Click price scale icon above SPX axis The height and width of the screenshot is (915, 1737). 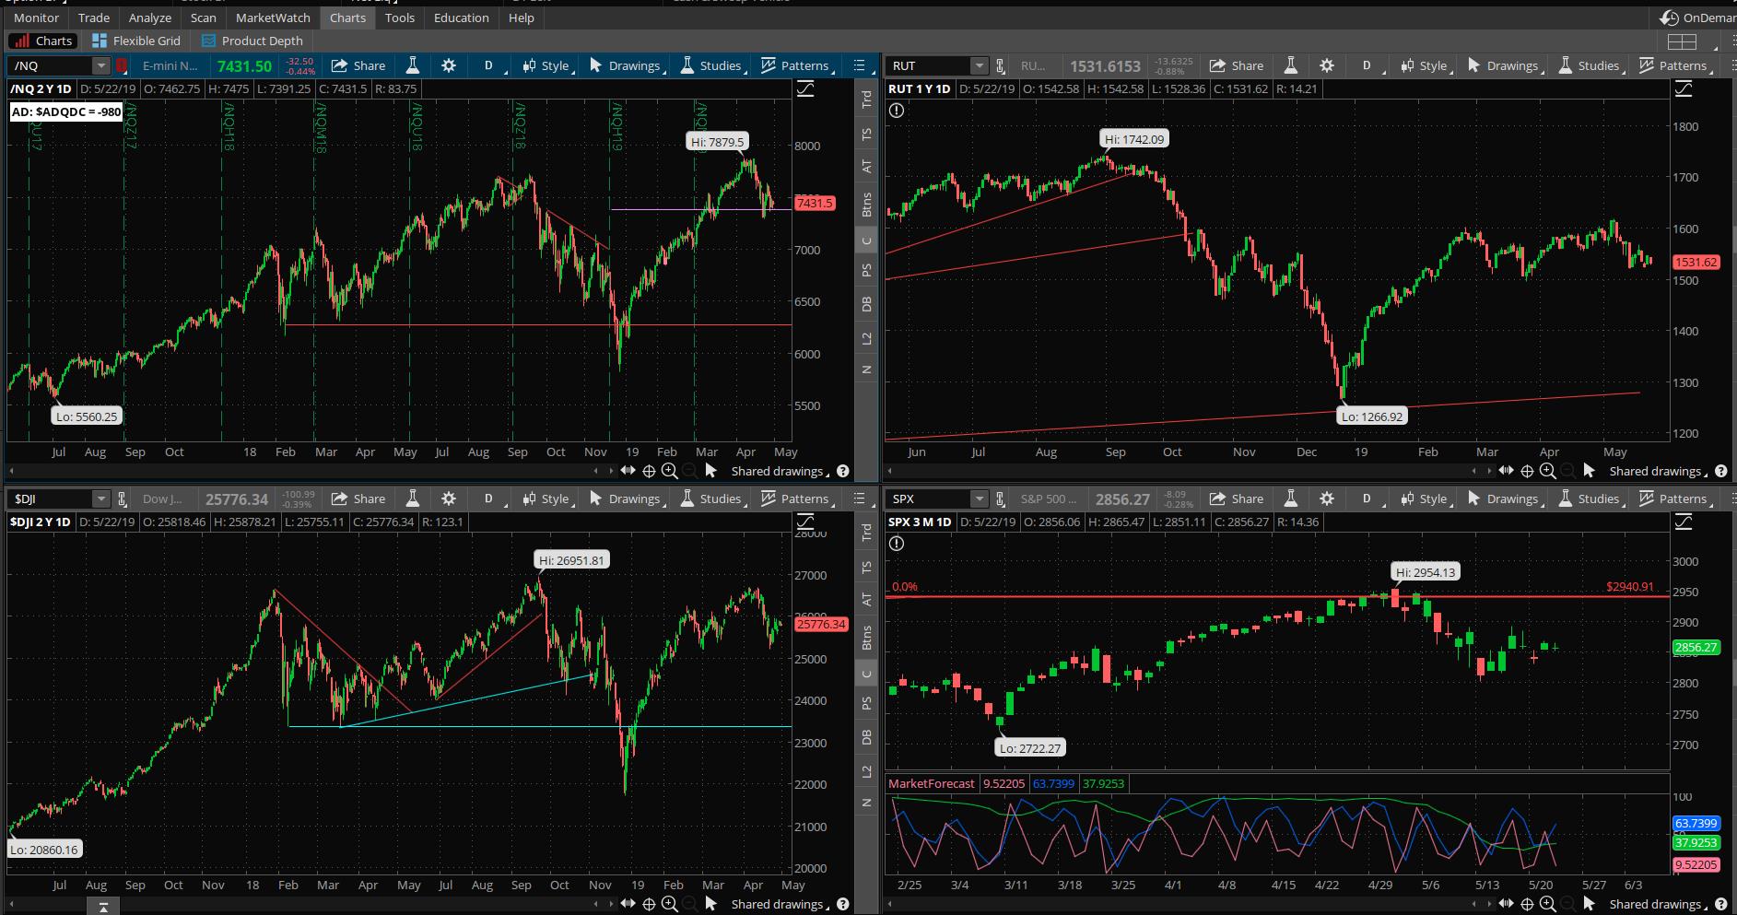(x=1684, y=522)
